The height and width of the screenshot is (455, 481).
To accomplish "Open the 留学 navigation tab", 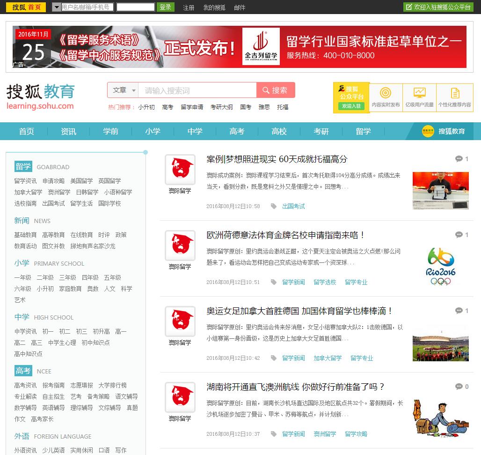I will tap(363, 132).
